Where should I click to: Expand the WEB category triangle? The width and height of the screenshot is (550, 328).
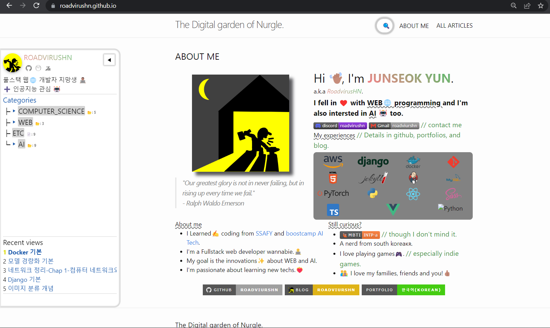(14, 122)
